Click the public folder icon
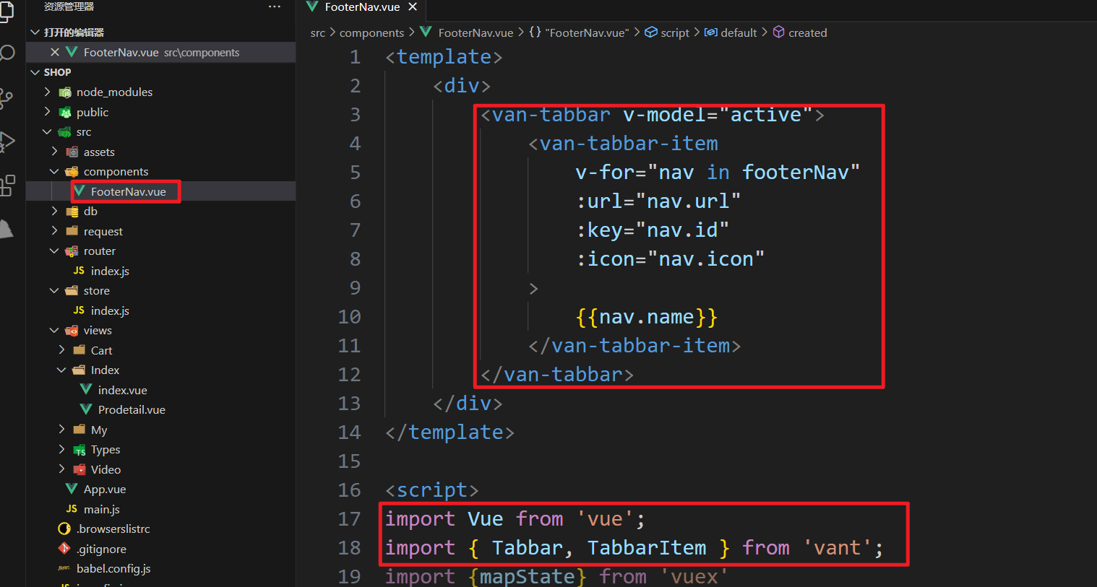The width and height of the screenshot is (1097, 587). (65, 112)
